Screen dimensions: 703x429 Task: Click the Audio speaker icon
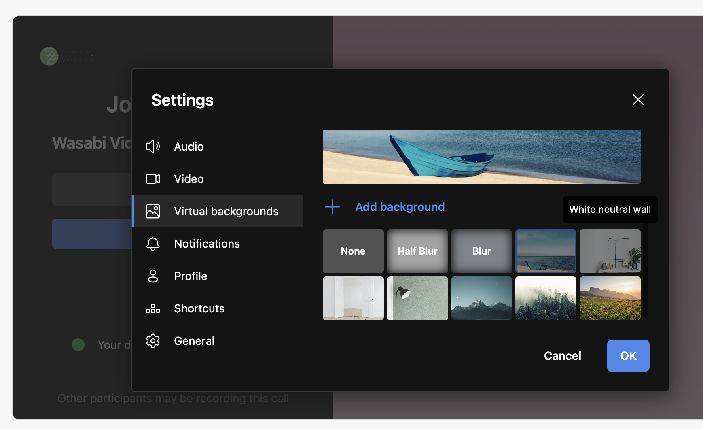click(x=153, y=147)
